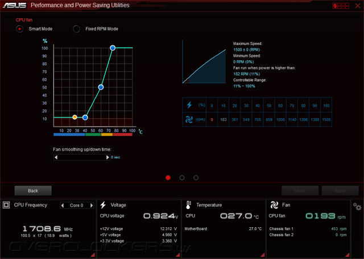Click the 50% blue point on fan curve
This screenshot has width=364, height=259.
pos(101,87)
